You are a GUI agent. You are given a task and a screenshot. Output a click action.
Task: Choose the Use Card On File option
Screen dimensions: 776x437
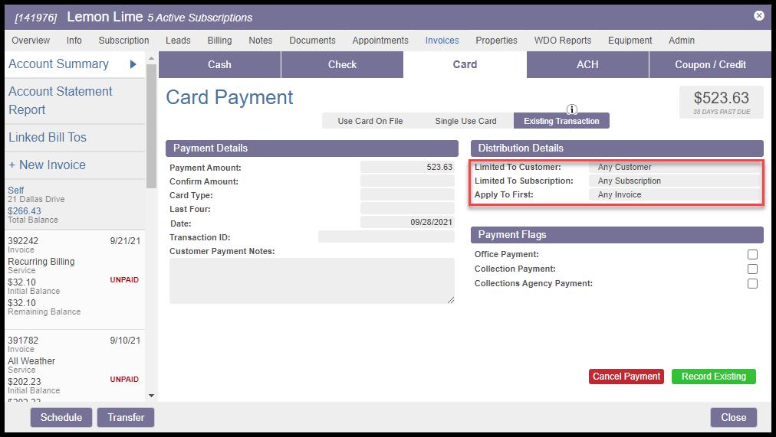click(370, 121)
